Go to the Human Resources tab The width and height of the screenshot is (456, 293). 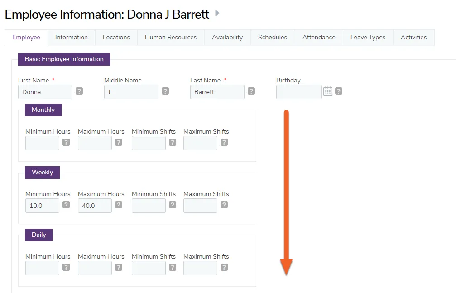[171, 38]
